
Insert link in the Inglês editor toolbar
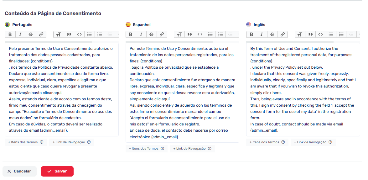point(282,34)
